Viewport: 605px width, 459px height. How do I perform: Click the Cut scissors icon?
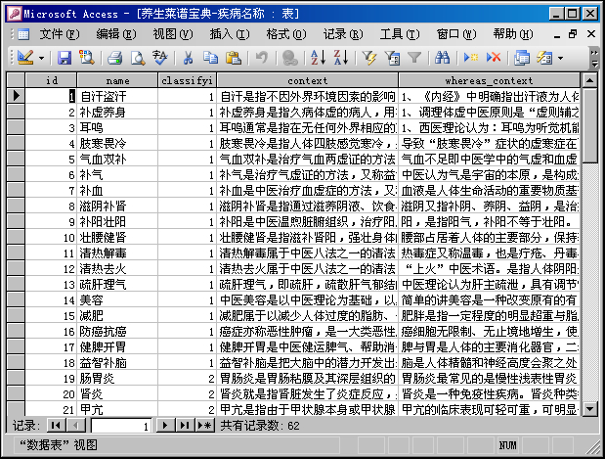point(188,58)
